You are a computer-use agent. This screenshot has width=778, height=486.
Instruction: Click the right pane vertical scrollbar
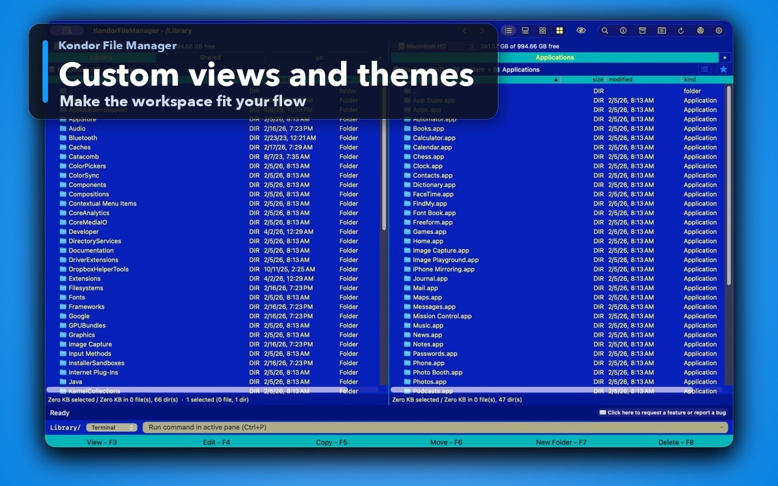(729, 185)
